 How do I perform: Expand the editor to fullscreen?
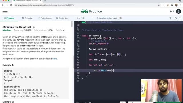click(x=180, y=18)
